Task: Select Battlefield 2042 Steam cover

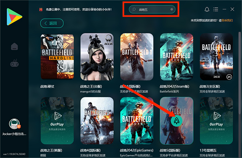Action: click(x=177, y=57)
